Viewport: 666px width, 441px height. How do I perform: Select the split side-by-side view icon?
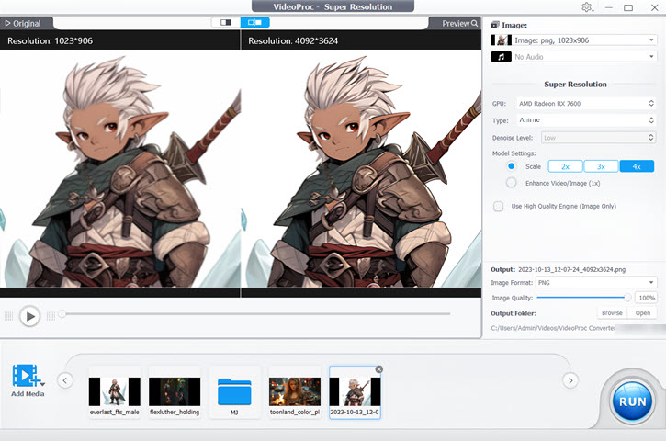(x=254, y=22)
